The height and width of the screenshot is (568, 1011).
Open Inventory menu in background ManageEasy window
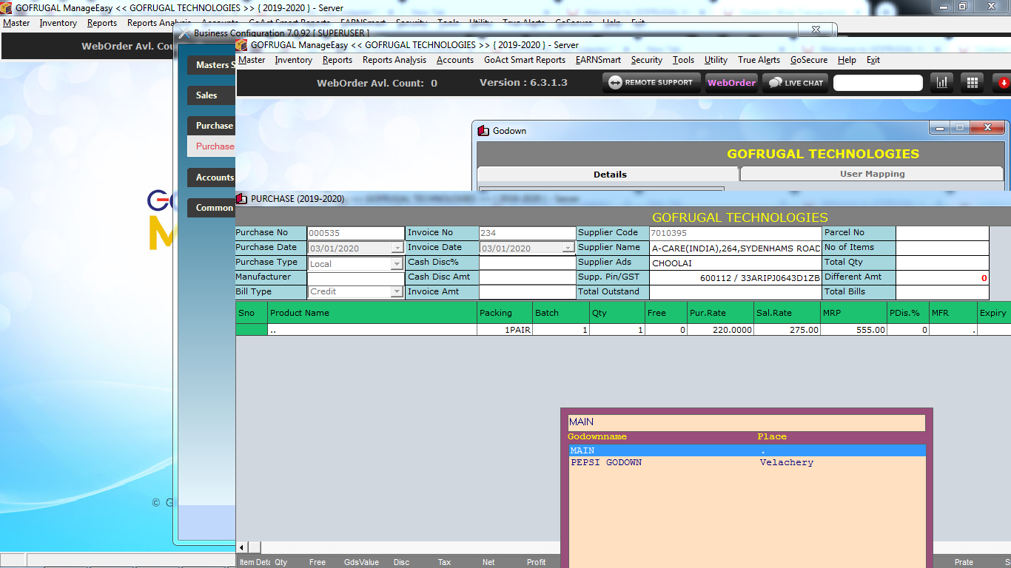pyautogui.click(x=58, y=23)
